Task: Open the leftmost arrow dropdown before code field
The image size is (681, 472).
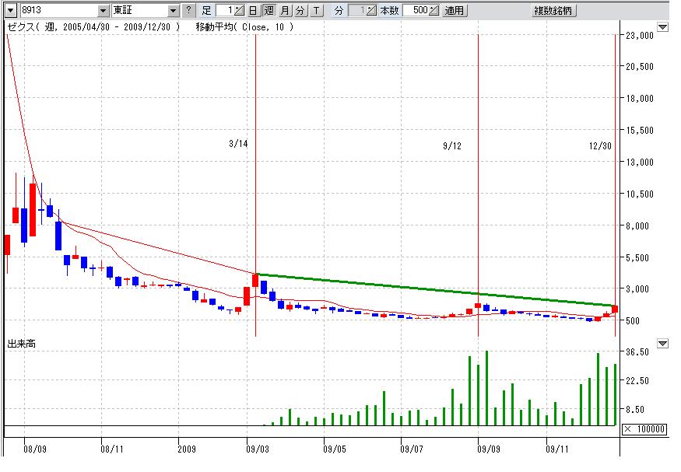Action: click(10, 11)
